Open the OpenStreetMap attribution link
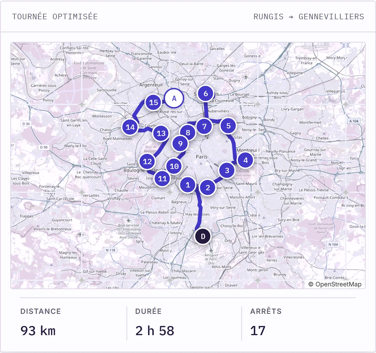The height and width of the screenshot is (353, 376). (x=335, y=284)
